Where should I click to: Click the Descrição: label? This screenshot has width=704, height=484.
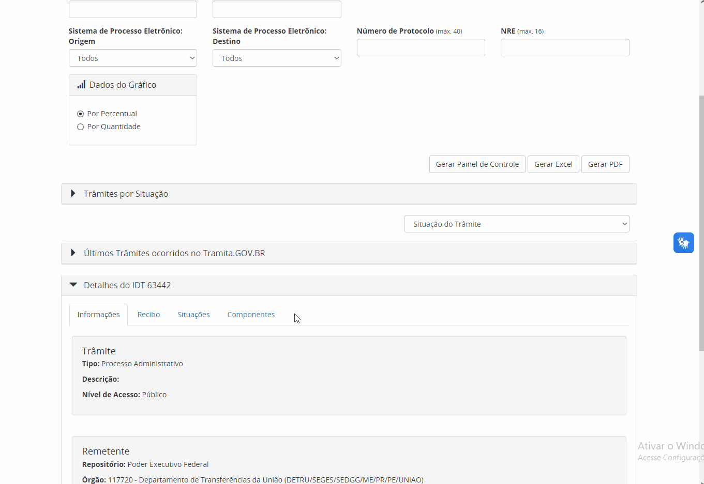coord(100,379)
